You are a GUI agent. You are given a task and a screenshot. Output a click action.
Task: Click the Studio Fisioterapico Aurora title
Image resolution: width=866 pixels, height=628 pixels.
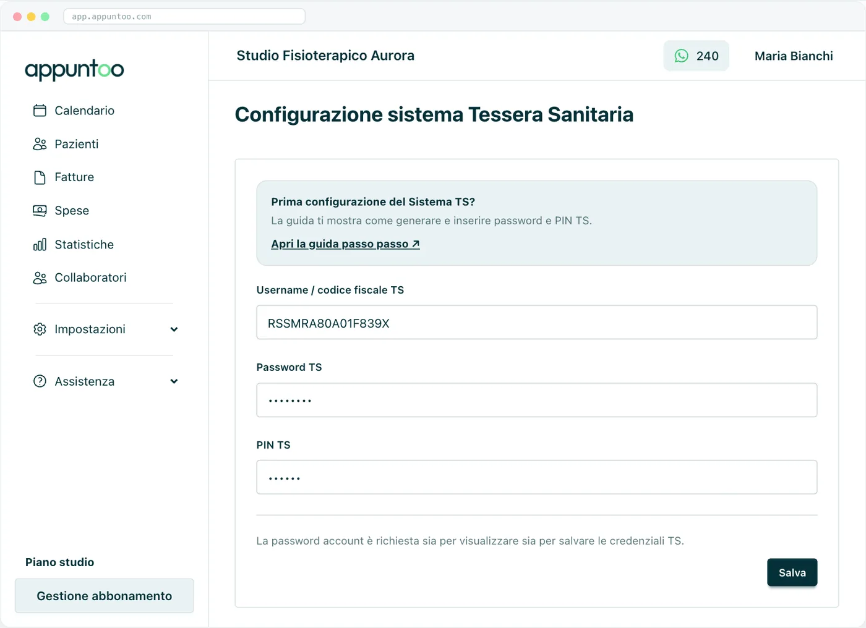click(325, 56)
